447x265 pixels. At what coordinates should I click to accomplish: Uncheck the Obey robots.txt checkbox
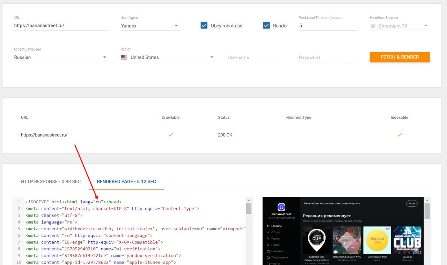click(x=204, y=25)
